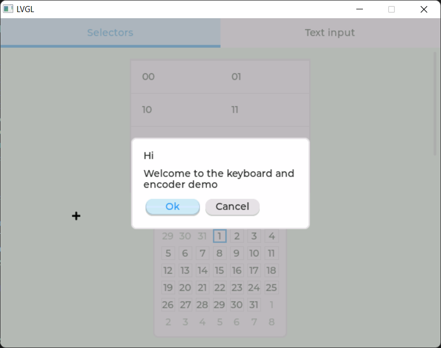441x348 pixels.
Task: Select calendar day 20
Action: click(x=185, y=288)
